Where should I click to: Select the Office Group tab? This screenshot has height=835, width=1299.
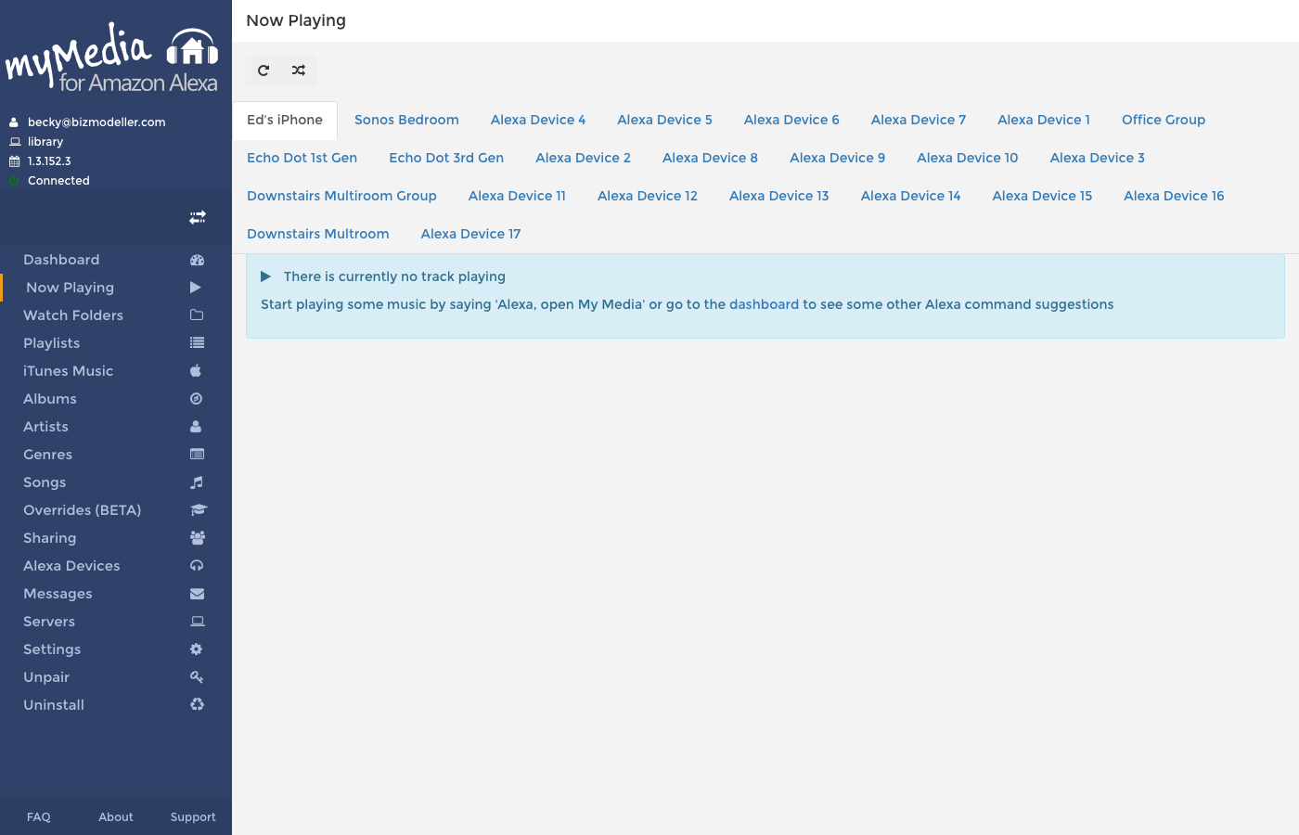click(x=1163, y=120)
